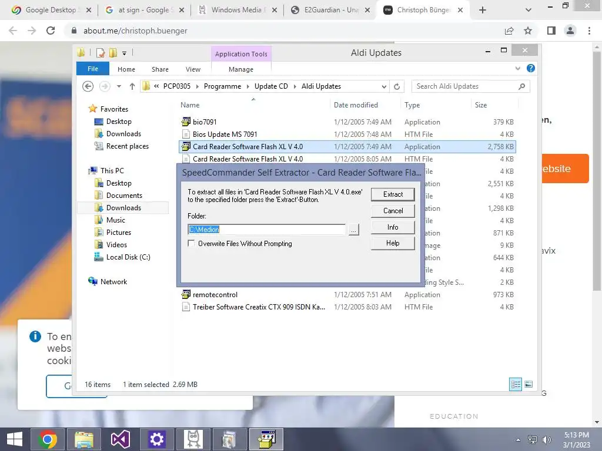The width and height of the screenshot is (602, 451).
Task: Switch to large icons view in status bar
Action: pos(529,384)
